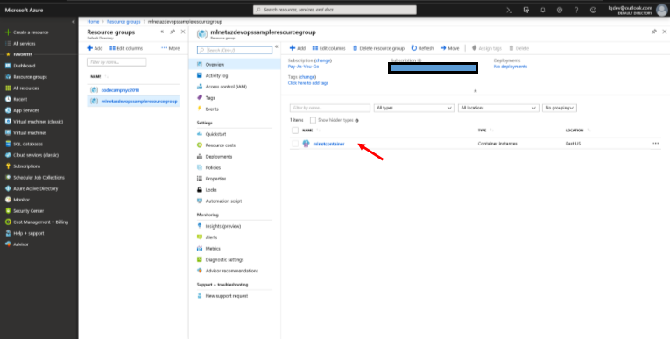The image size is (670, 339).
Task: Click Delete resource group
Action: coord(378,48)
